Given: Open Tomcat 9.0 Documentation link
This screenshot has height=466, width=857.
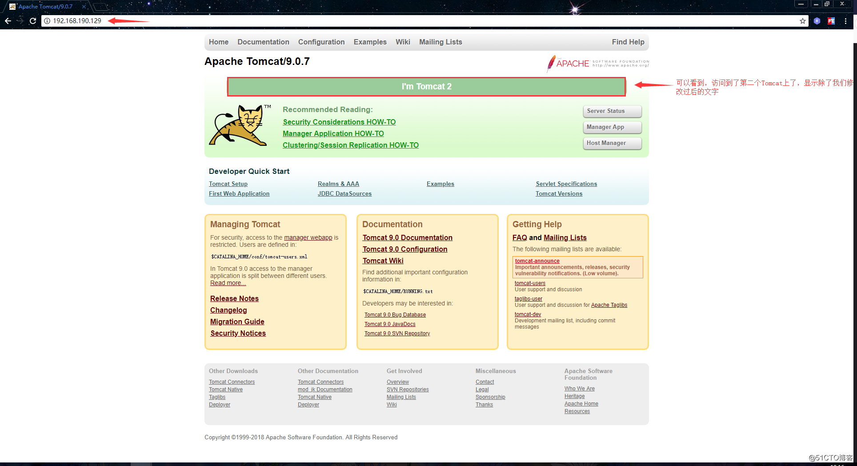Looking at the screenshot, I should pos(408,237).
